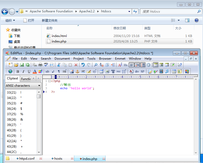Viewport: 203px width, 163px height.
Task: Click the 新建文件夹 button
Action: (x=50, y=21)
